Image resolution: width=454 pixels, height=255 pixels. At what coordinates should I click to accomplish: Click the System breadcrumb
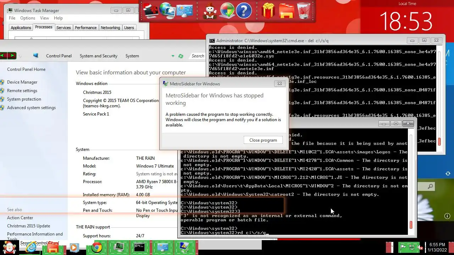click(x=132, y=56)
